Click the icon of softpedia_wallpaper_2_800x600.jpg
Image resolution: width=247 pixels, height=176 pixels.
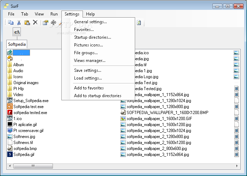point(123,149)
